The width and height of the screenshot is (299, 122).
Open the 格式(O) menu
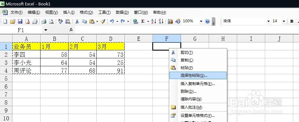(x=86, y=12)
